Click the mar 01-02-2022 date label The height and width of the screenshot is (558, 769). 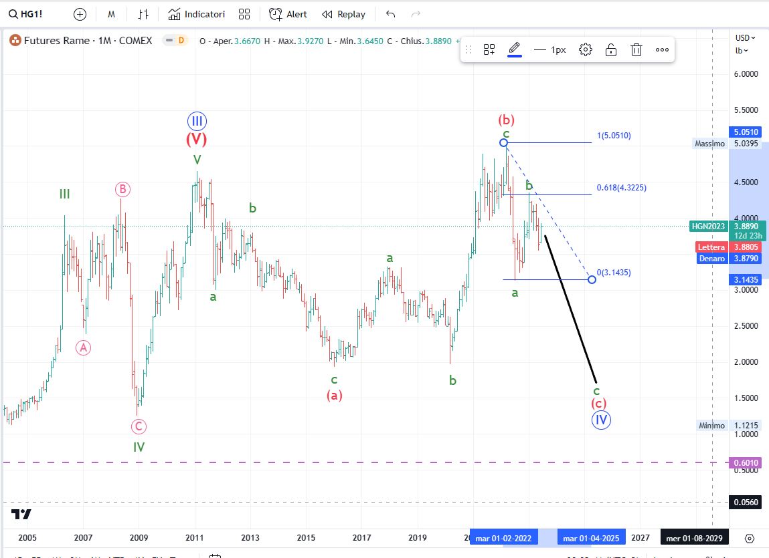click(x=504, y=538)
